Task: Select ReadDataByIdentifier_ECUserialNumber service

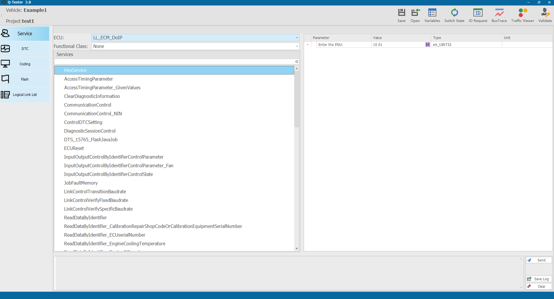Action: click(174, 235)
